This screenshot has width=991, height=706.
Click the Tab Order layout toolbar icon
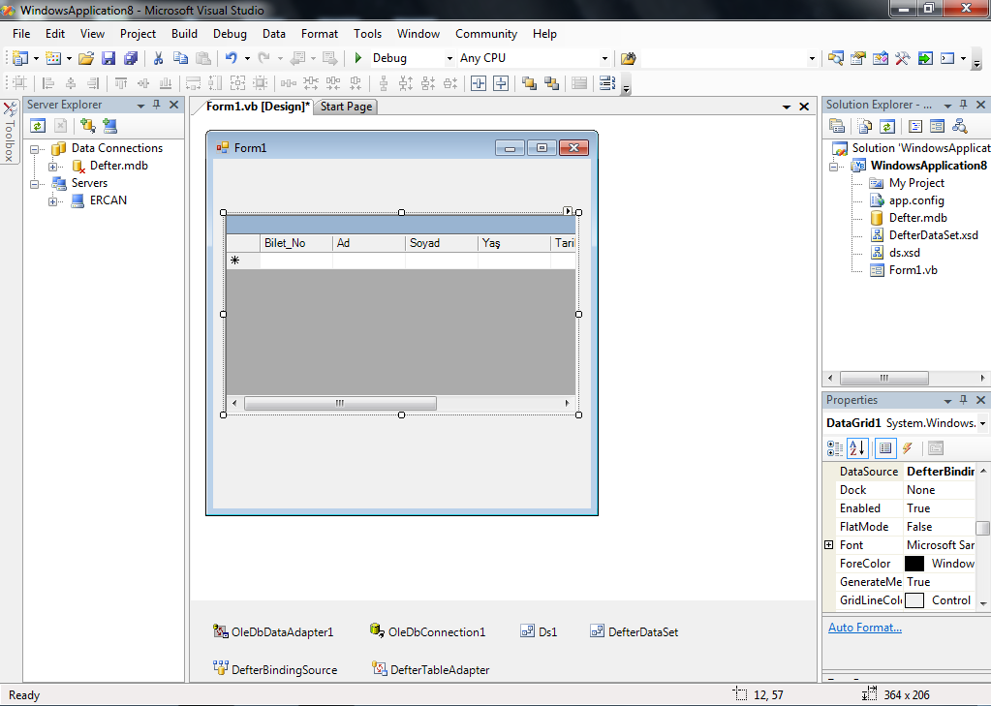607,82
